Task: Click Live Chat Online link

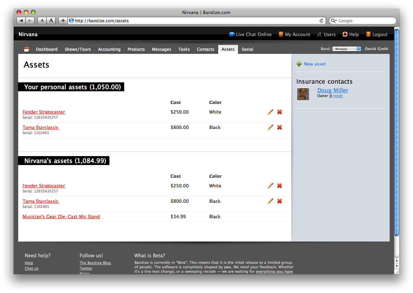Action: (254, 34)
